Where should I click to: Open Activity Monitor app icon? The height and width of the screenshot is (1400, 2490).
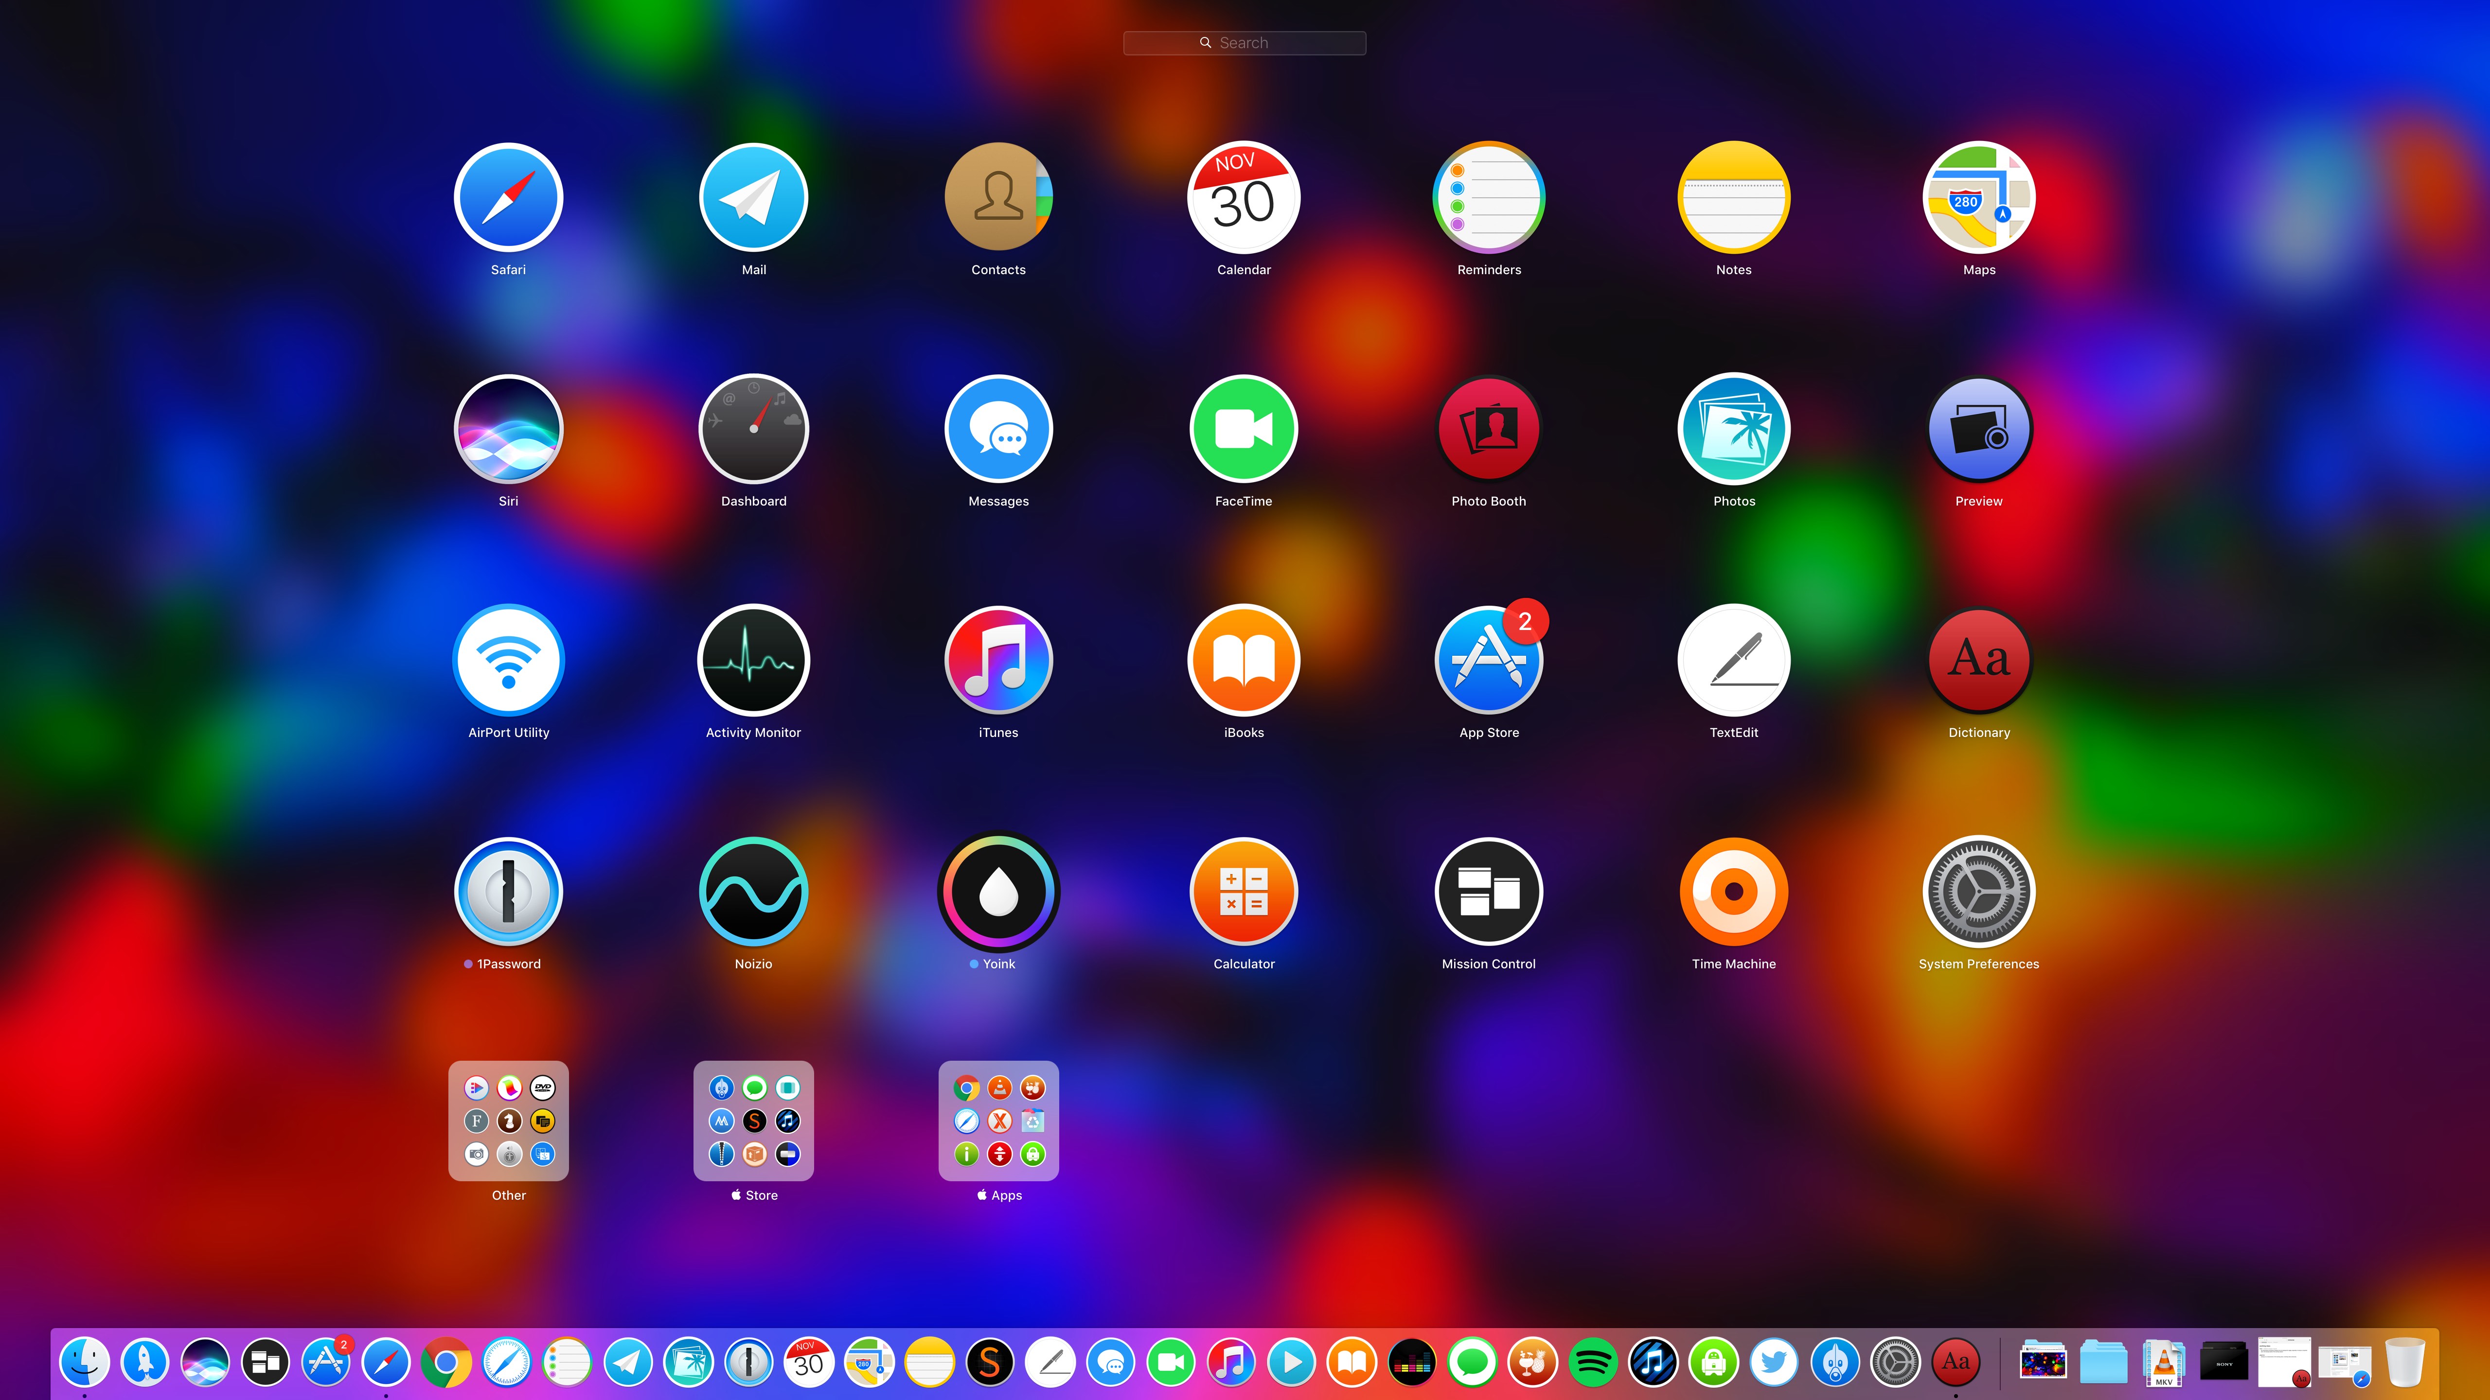coord(753,661)
